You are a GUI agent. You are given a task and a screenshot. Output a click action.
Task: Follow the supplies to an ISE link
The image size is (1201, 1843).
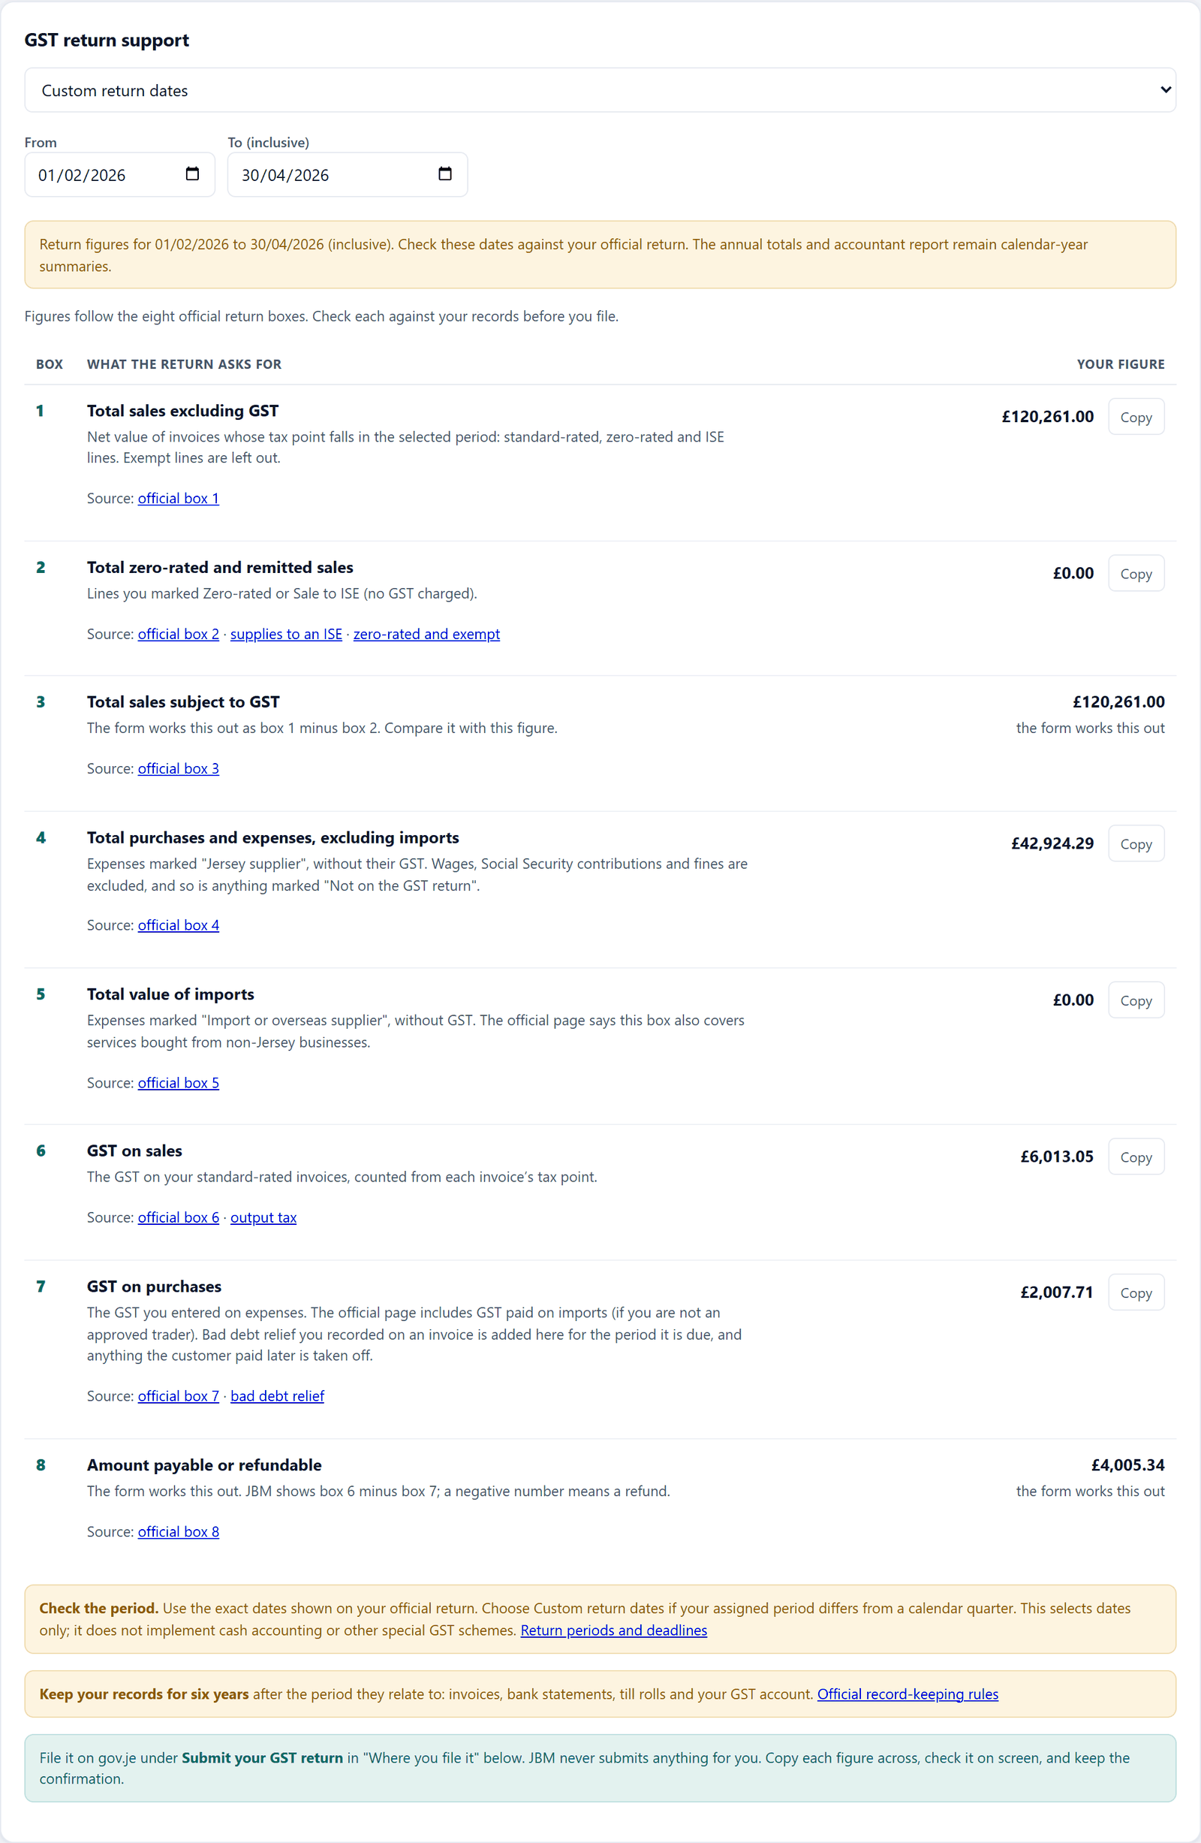285,633
